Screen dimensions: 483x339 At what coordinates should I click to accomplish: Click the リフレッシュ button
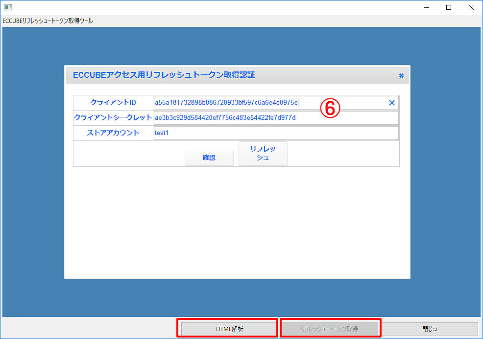(263, 153)
